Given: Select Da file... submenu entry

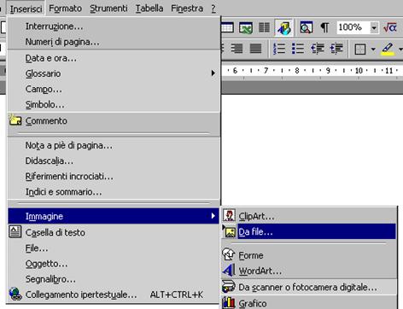Looking at the screenshot, I should click(309, 232).
